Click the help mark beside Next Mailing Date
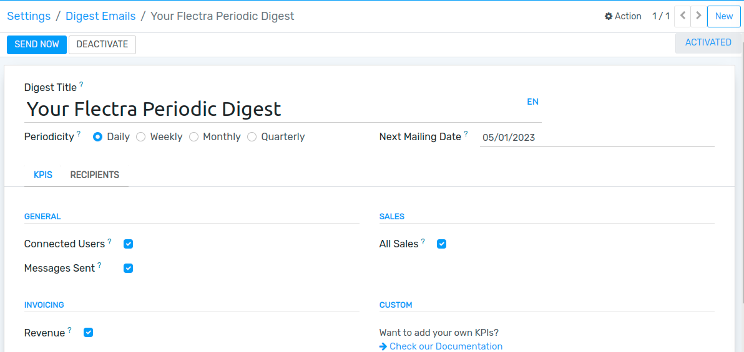The width and height of the screenshot is (744, 352). 466,133
